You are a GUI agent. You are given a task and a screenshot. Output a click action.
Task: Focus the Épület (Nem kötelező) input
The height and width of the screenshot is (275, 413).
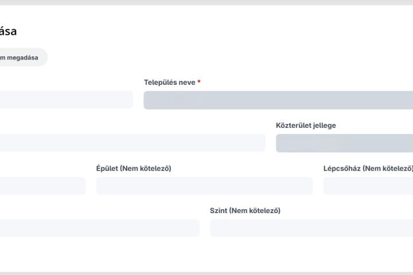pos(204,186)
